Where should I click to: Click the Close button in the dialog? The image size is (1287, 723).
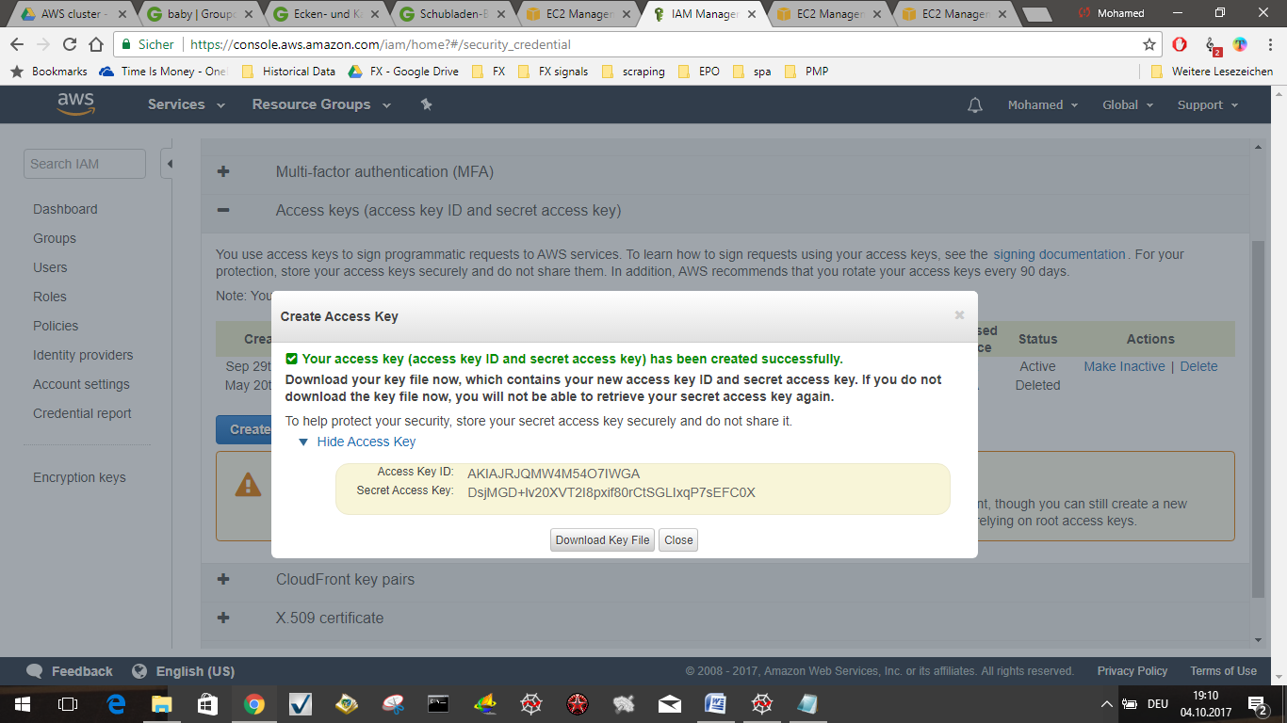point(678,540)
